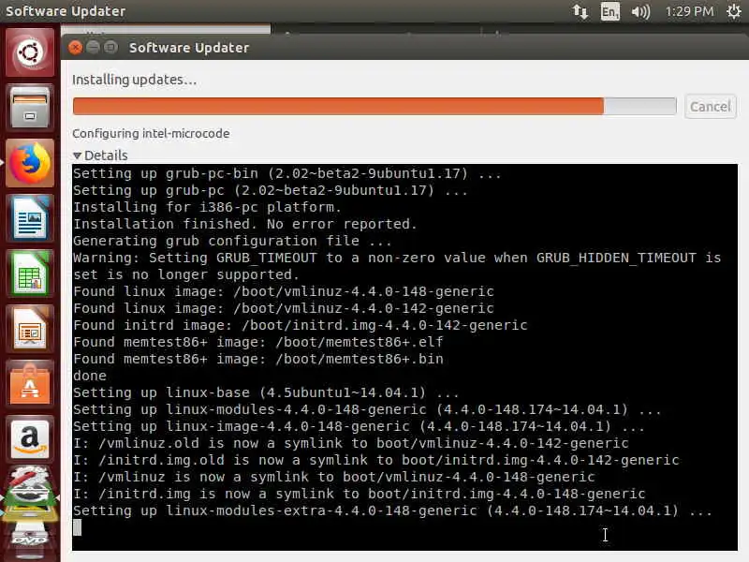749x562 pixels.
Task: Click line 'Found memtest86+ image: /boot/memtest86+.elf'
Action: click(258, 342)
